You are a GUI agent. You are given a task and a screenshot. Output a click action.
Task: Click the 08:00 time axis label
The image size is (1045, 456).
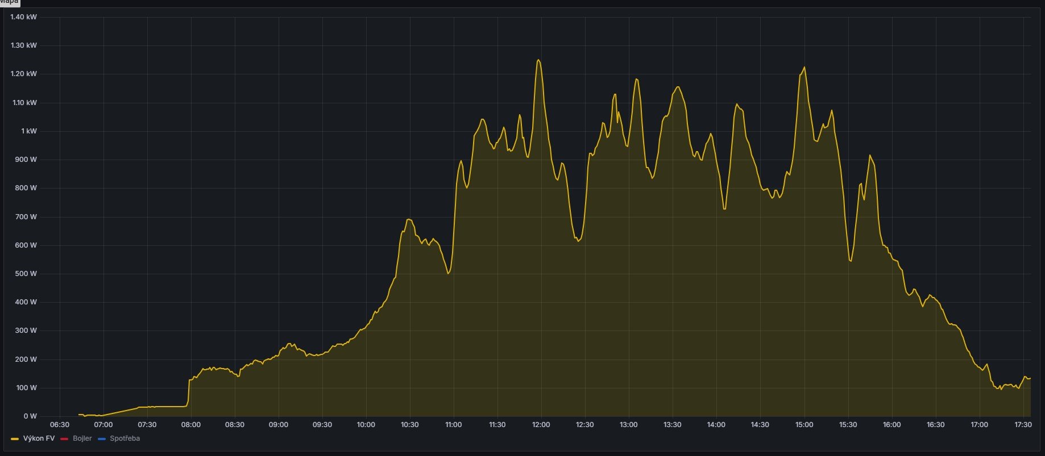click(190, 425)
